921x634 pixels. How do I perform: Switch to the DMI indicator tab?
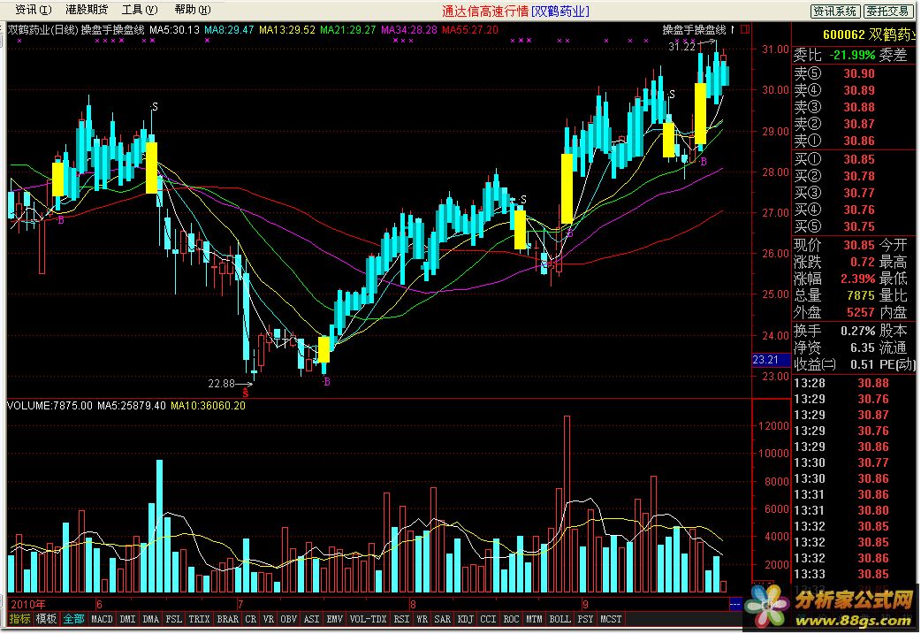click(127, 619)
